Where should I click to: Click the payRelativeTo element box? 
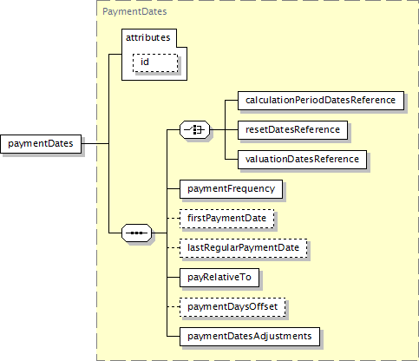[x=219, y=278]
